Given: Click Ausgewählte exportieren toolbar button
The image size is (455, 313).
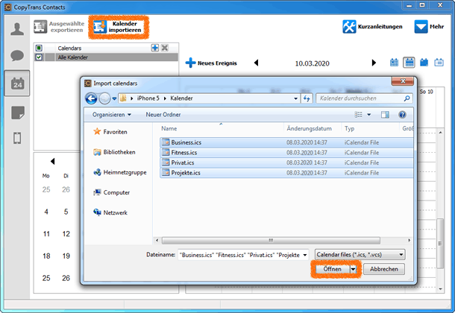Looking at the screenshot, I should click(59, 27).
